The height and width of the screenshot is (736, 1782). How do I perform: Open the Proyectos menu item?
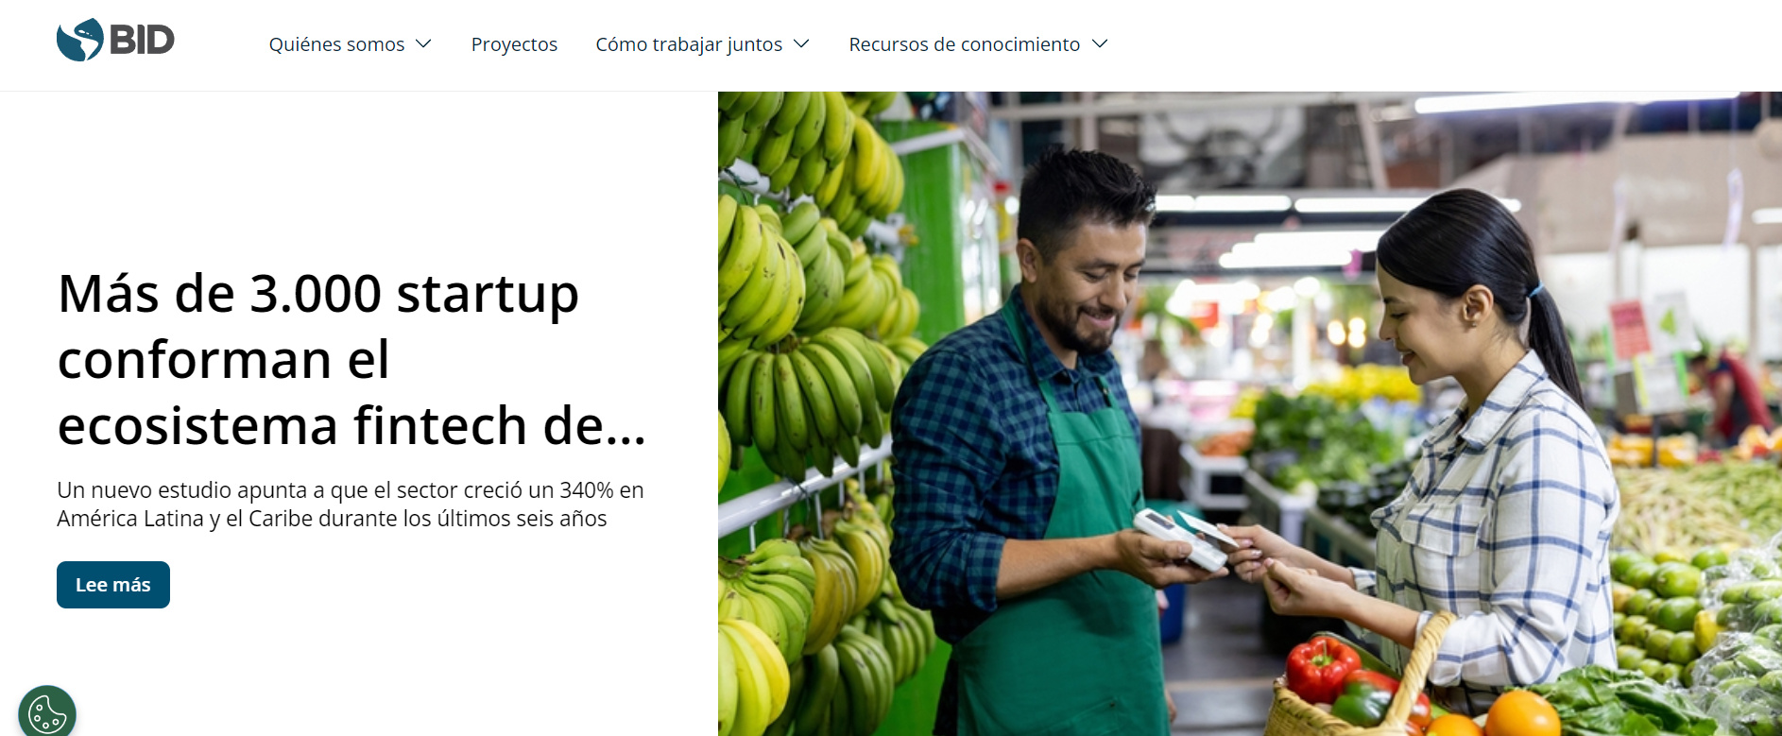tap(514, 44)
